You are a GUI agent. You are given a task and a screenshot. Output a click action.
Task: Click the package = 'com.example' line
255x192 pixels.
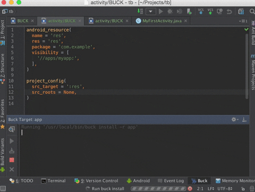tap(63, 47)
